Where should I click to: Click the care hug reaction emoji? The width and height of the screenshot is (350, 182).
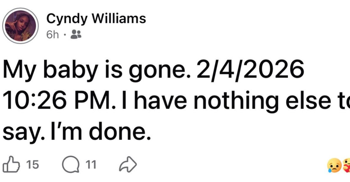[x=346, y=165]
